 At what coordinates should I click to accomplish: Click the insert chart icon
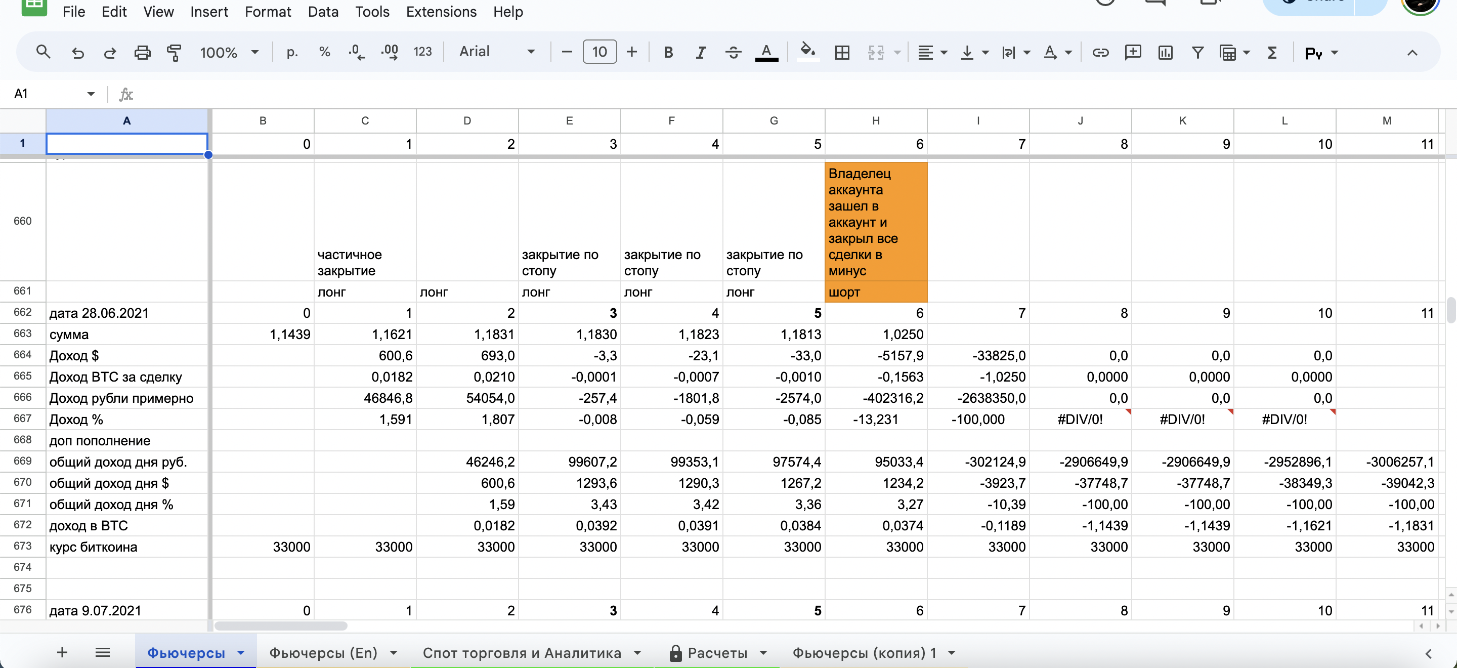point(1165,52)
